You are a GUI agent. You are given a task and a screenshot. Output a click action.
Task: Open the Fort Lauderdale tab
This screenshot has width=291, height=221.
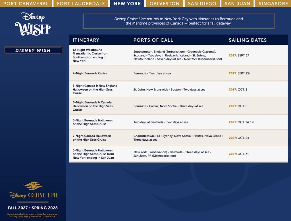[x=81, y=3]
